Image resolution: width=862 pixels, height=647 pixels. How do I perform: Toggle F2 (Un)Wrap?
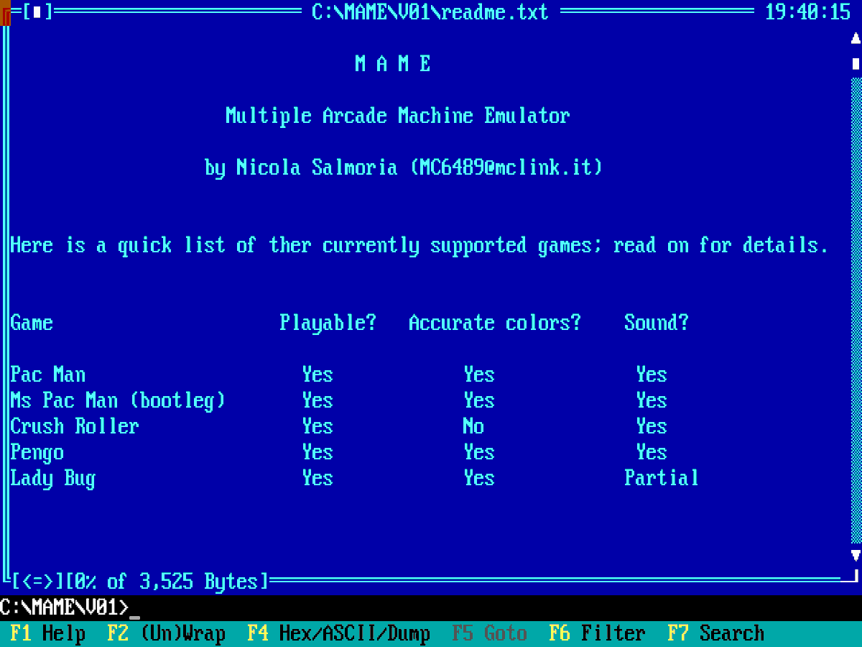(x=167, y=633)
